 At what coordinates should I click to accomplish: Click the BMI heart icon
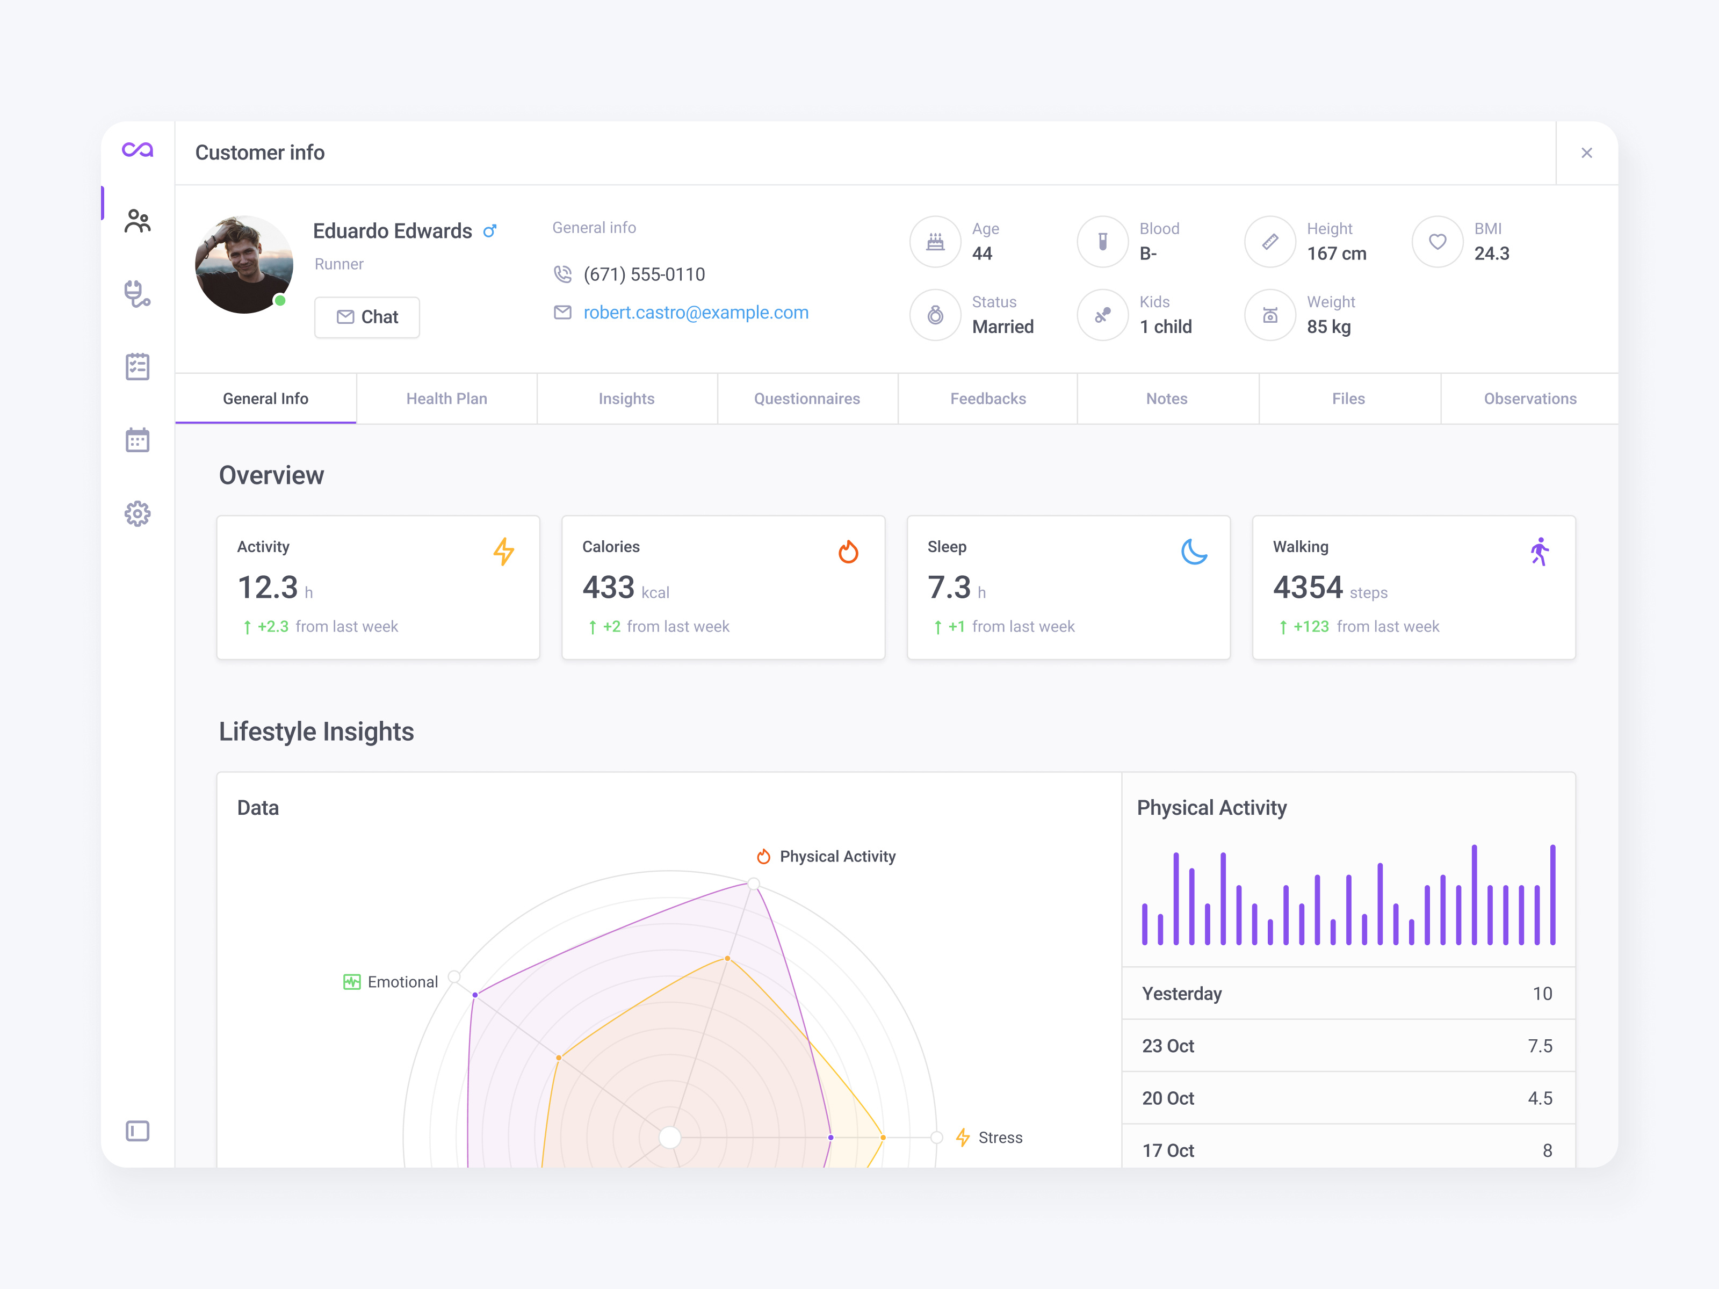point(1438,242)
